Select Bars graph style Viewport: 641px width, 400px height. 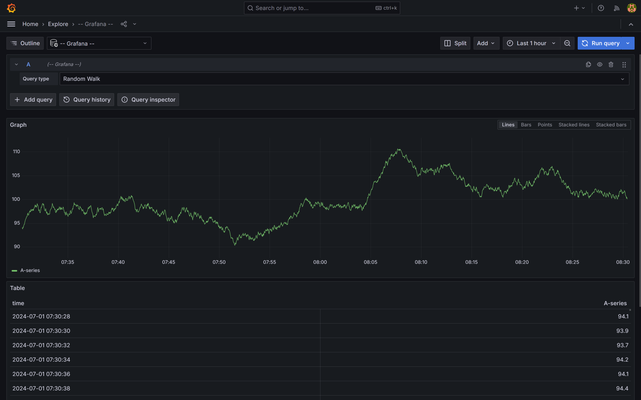(526, 125)
